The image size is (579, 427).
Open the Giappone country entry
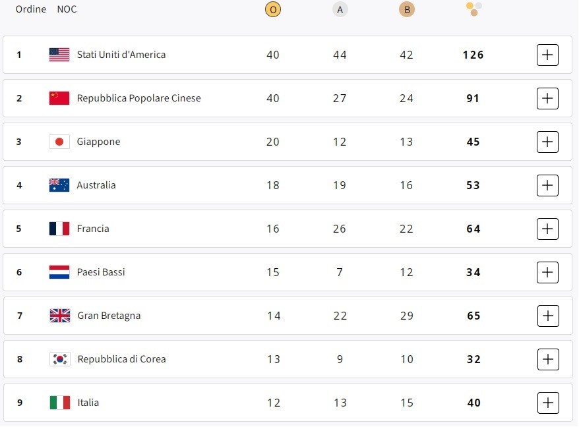[x=99, y=142]
